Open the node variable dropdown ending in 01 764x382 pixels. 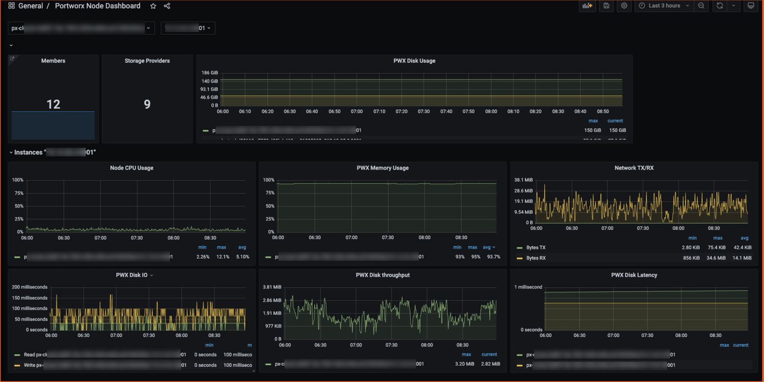click(x=188, y=28)
